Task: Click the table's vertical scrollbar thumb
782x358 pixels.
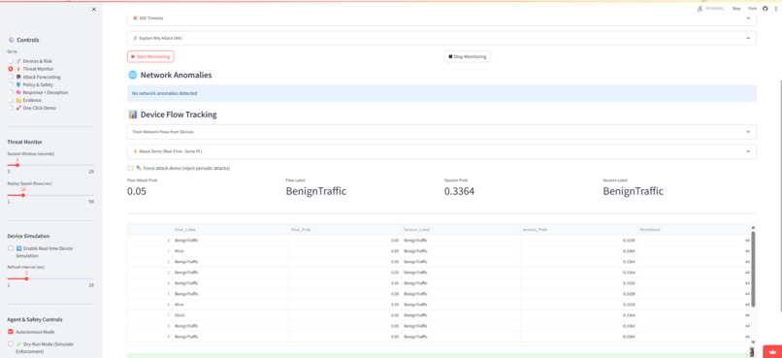Action: coord(753,269)
